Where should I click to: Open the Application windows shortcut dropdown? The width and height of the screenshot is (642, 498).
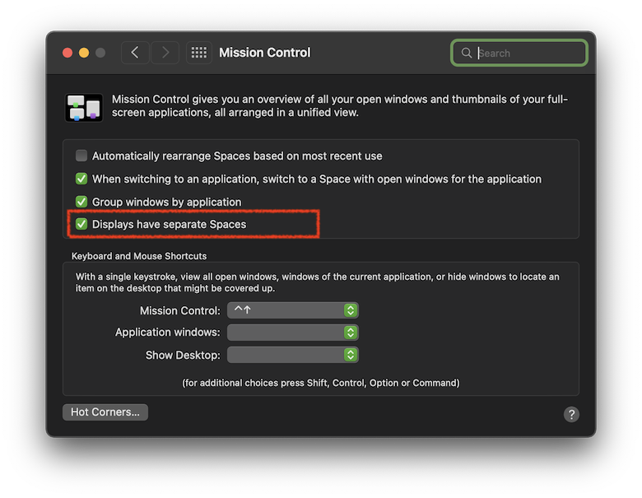(293, 332)
